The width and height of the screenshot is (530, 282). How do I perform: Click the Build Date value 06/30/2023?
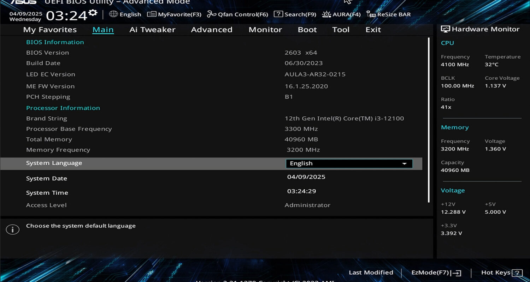click(304, 63)
